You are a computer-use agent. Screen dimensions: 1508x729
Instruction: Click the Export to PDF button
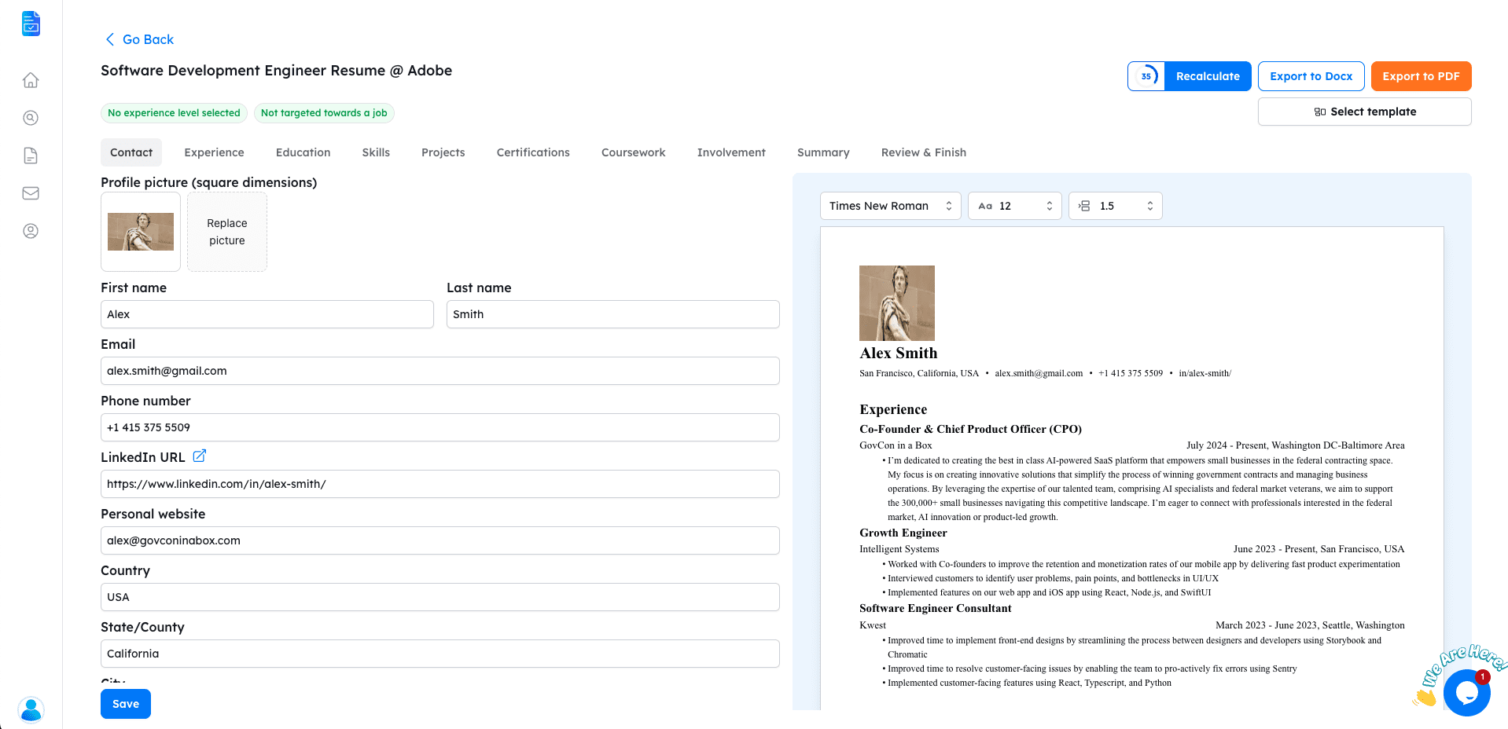1421,76
